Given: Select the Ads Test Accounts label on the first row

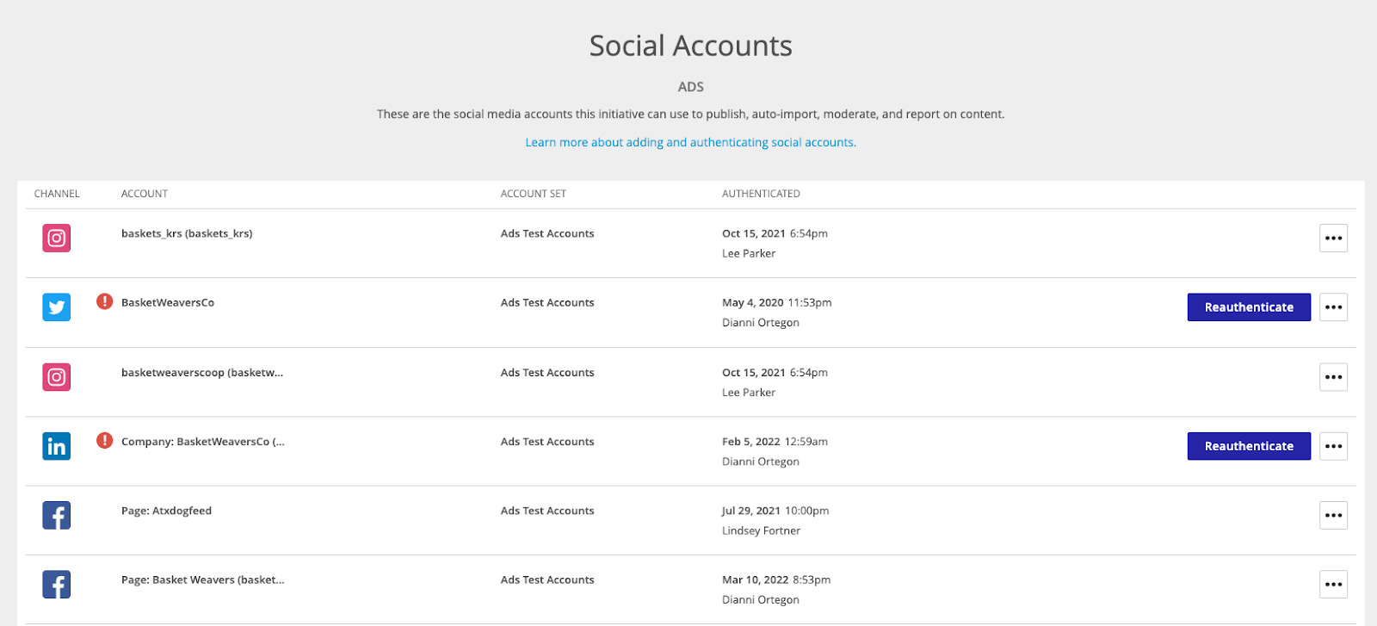Looking at the screenshot, I should point(546,233).
